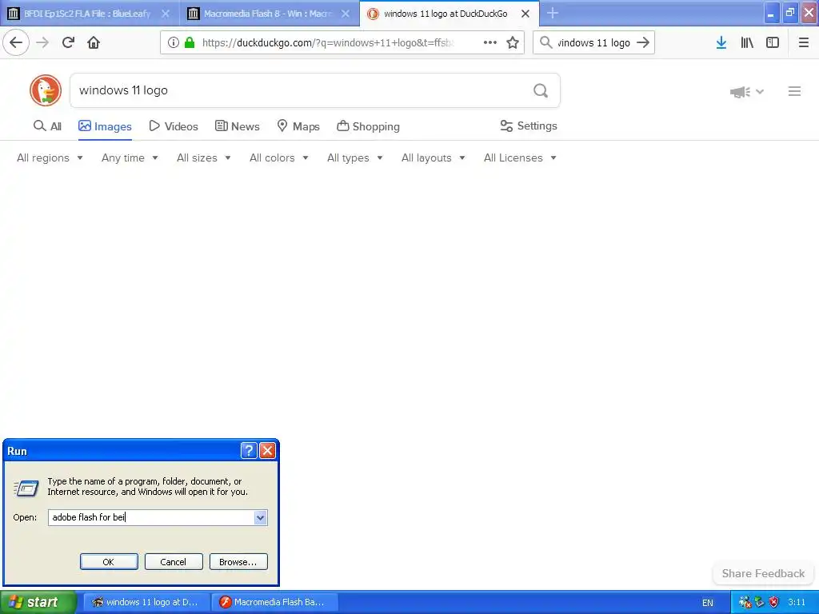Close the Macromedia Flash 8 tab
The width and height of the screenshot is (819, 614).
[346, 14]
